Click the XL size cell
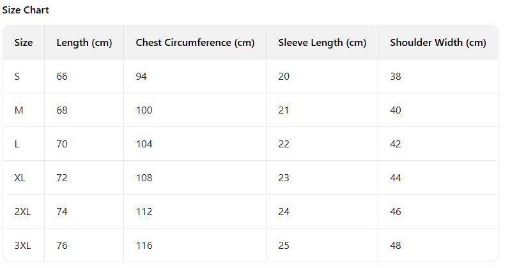This screenshot has width=517, height=268. (x=20, y=178)
